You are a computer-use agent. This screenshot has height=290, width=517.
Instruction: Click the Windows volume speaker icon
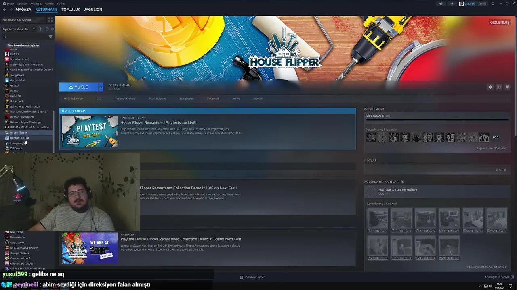(x=490, y=286)
